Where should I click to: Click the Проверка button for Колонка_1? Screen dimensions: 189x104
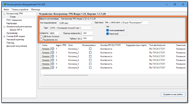tap(46, 49)
